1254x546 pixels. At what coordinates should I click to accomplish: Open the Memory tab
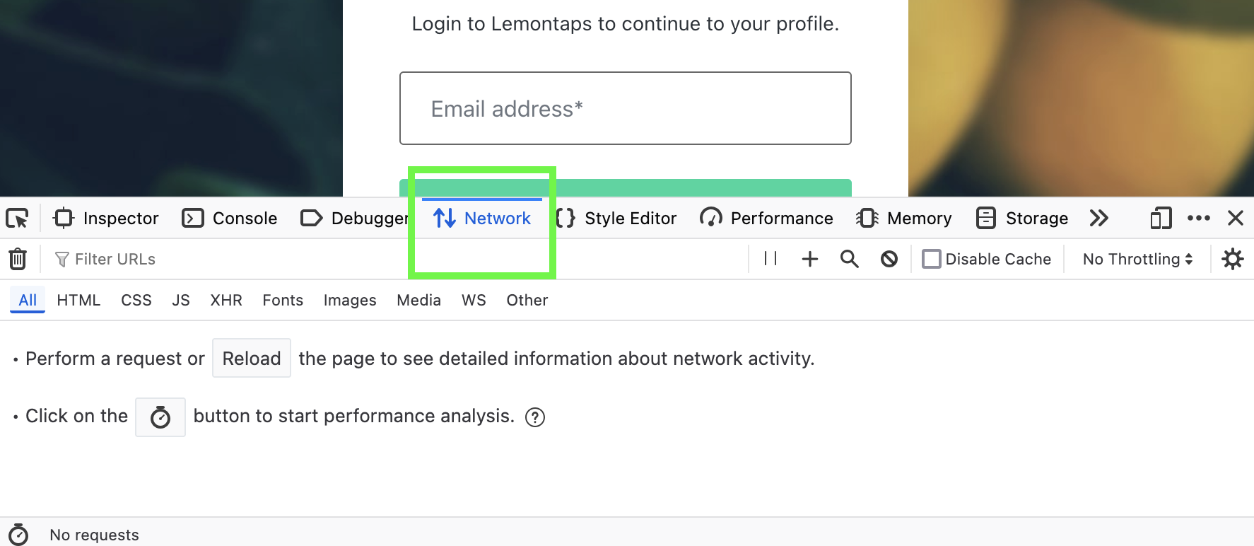[903, 219]
